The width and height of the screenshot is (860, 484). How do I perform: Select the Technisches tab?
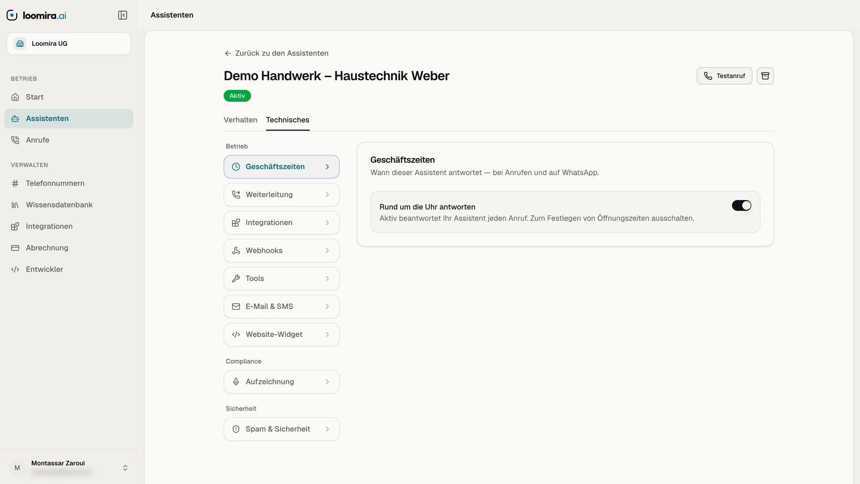(x=288, y=120)
